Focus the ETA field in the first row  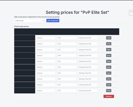click(x=67, y=38)
